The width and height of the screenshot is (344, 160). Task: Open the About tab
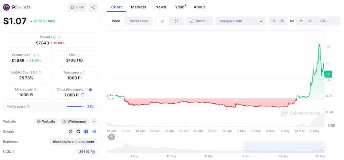click(x=199, y=7)
